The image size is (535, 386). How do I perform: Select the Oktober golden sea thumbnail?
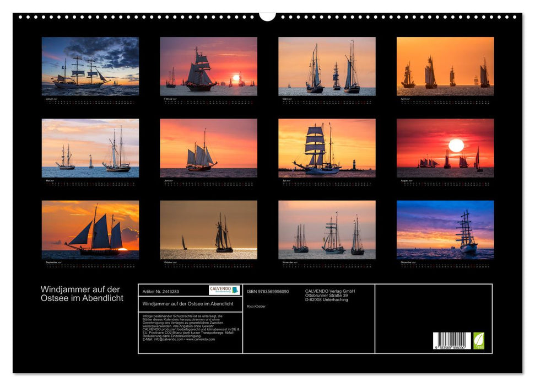coord(208,230)
